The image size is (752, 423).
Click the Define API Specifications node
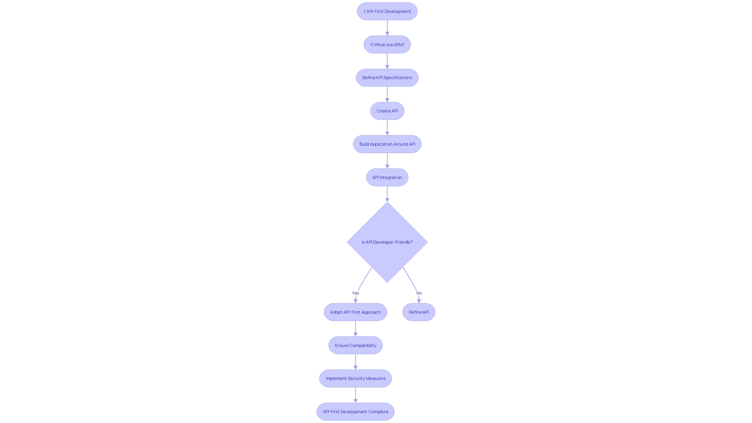click(387, 78)
